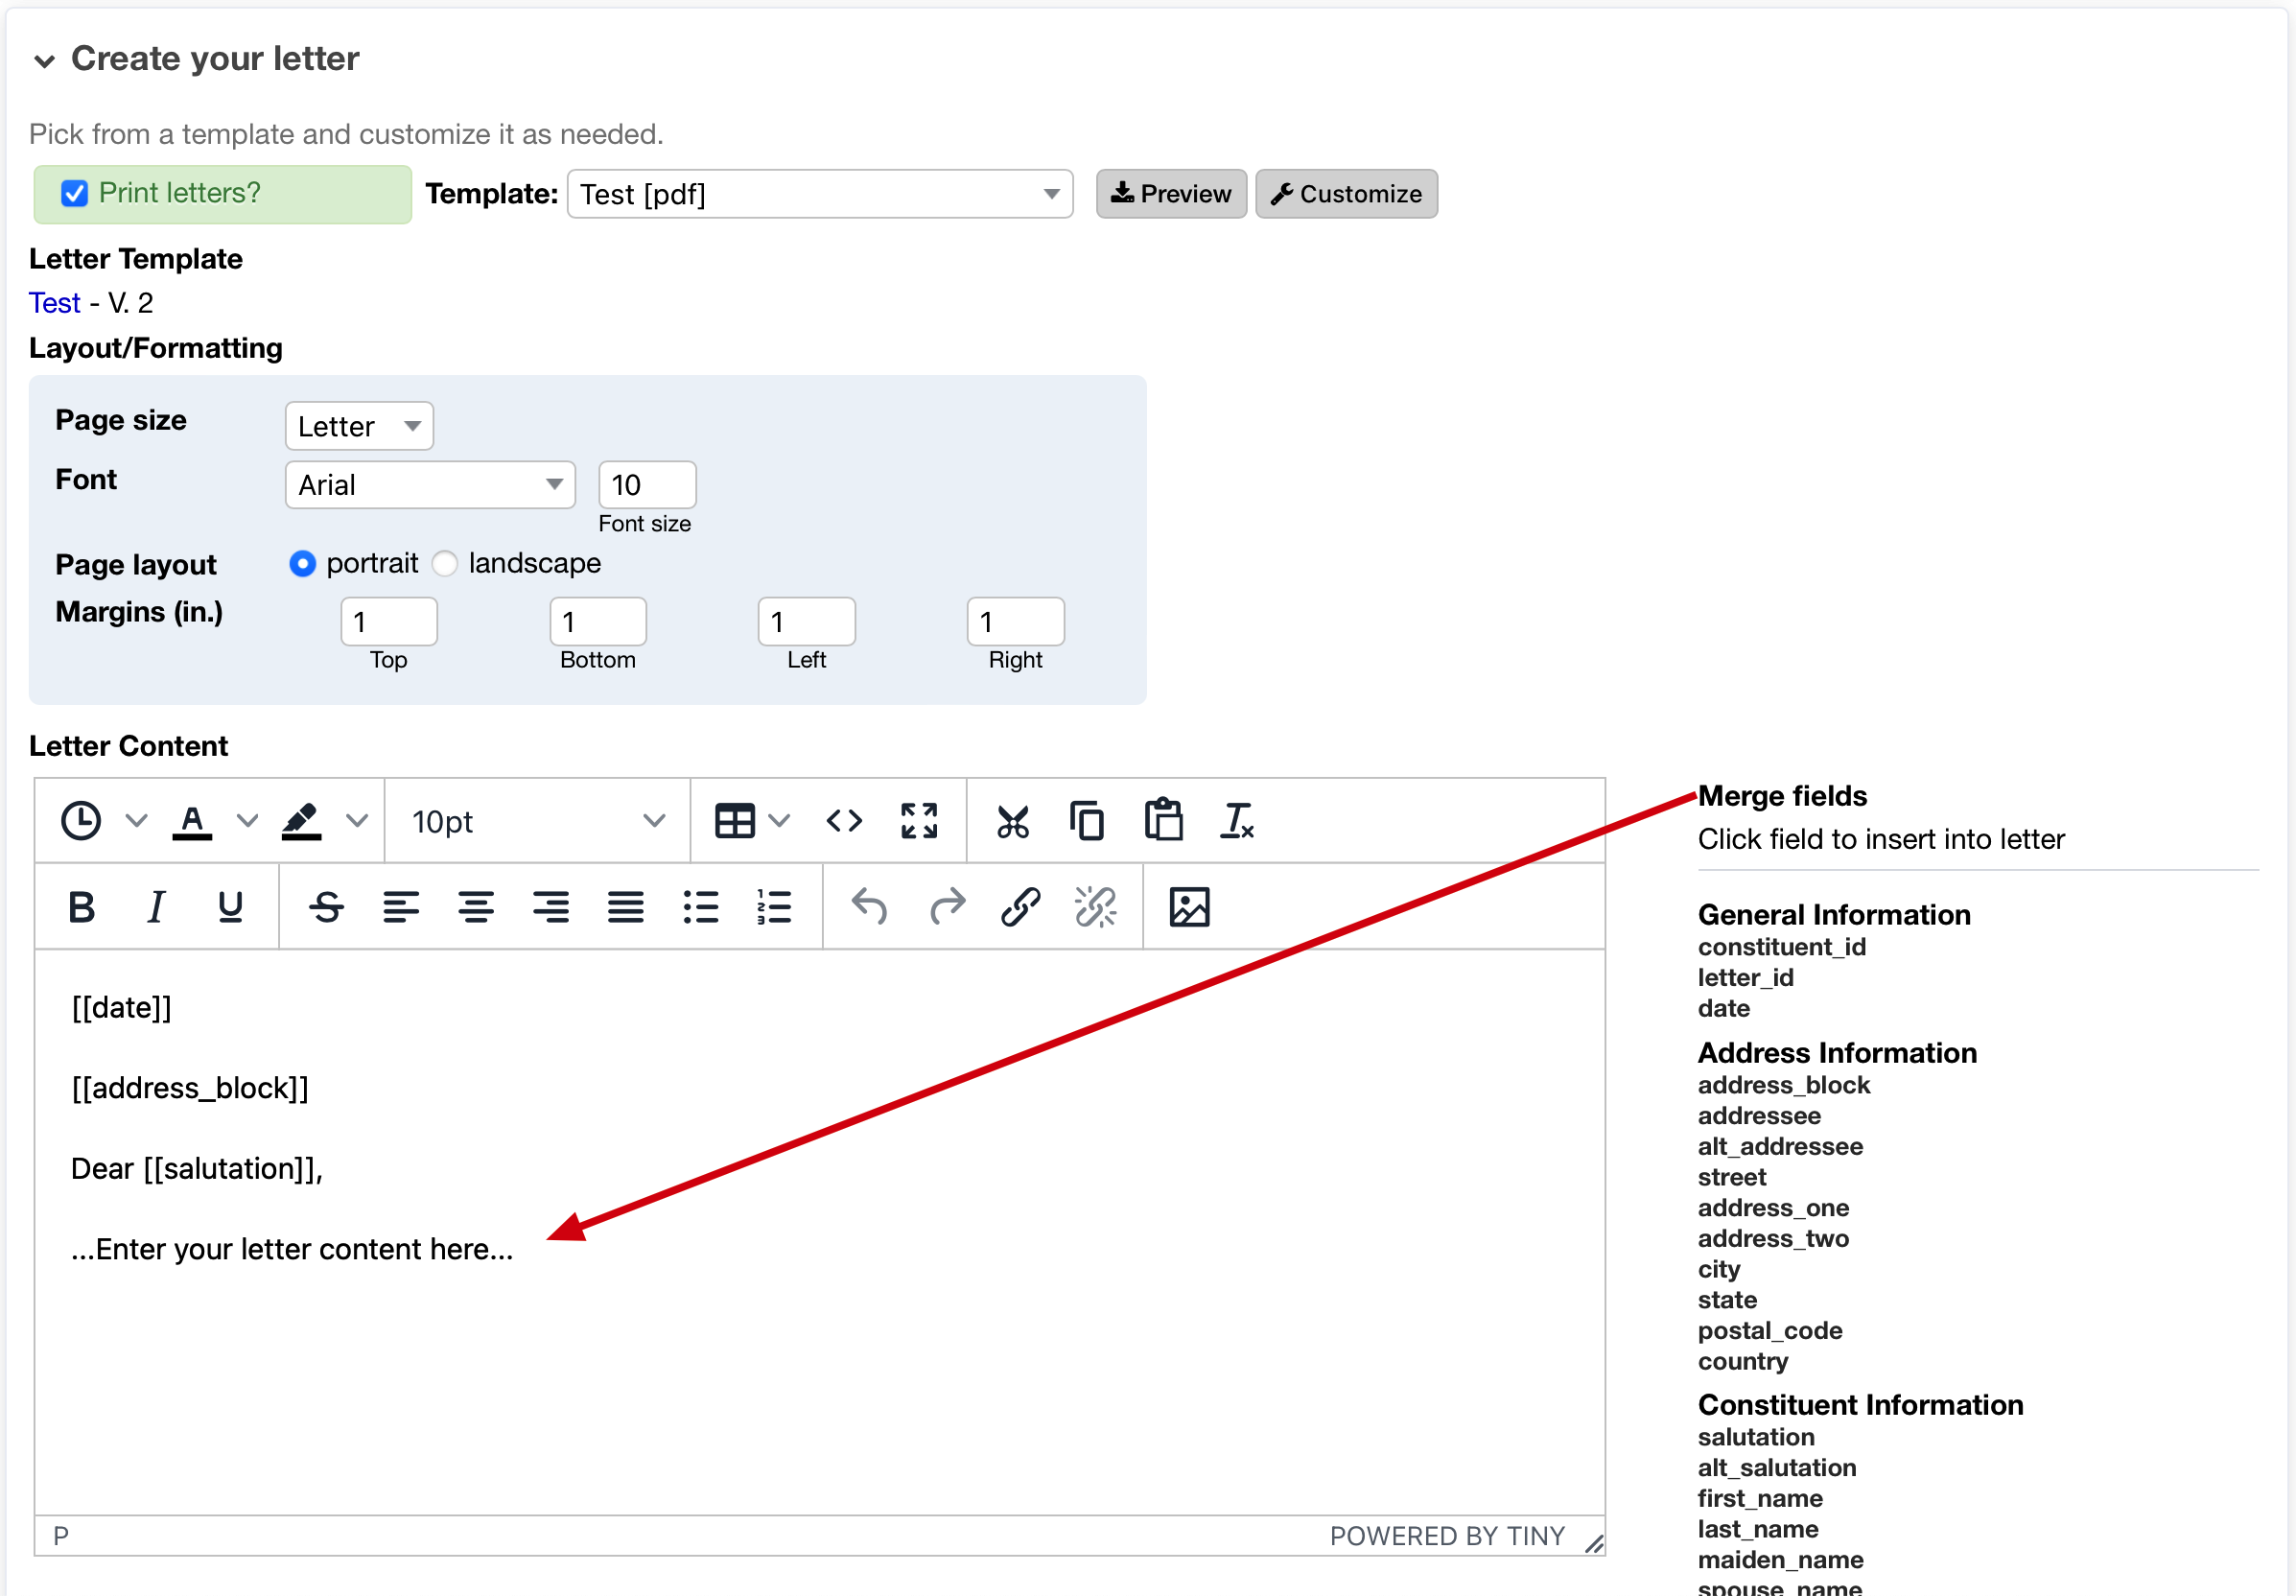Uncheck the Print letters? checkbox

[x=74, y=193]
